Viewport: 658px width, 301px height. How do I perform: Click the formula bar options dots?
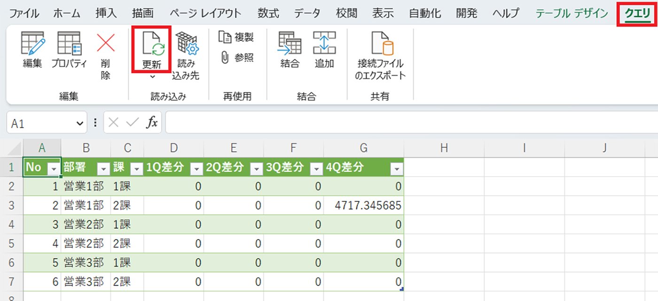click(x=95, y=123)
